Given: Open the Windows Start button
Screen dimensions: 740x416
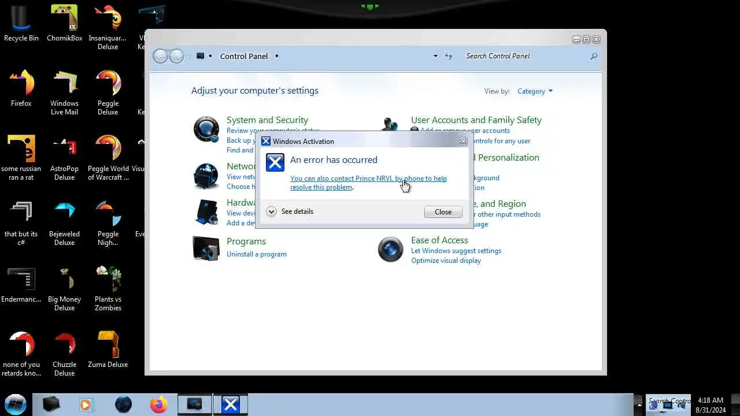Looking at the screenshot, I should click(x=16, y=404).
